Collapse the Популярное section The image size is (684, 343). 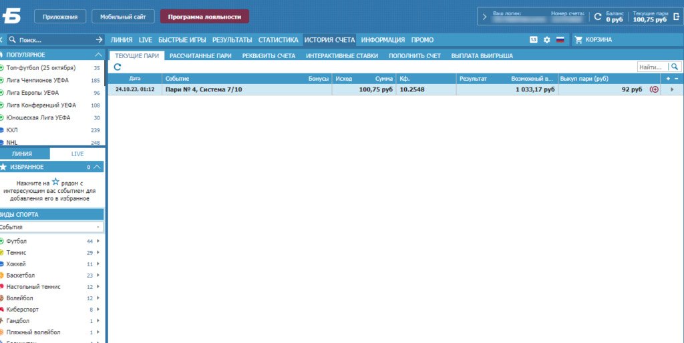coord(98,55)
